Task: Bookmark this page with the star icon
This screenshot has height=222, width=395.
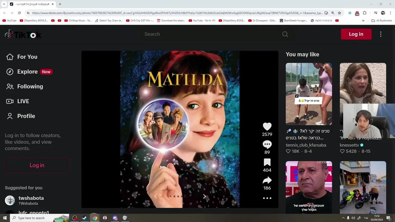Action: [339, 13]
